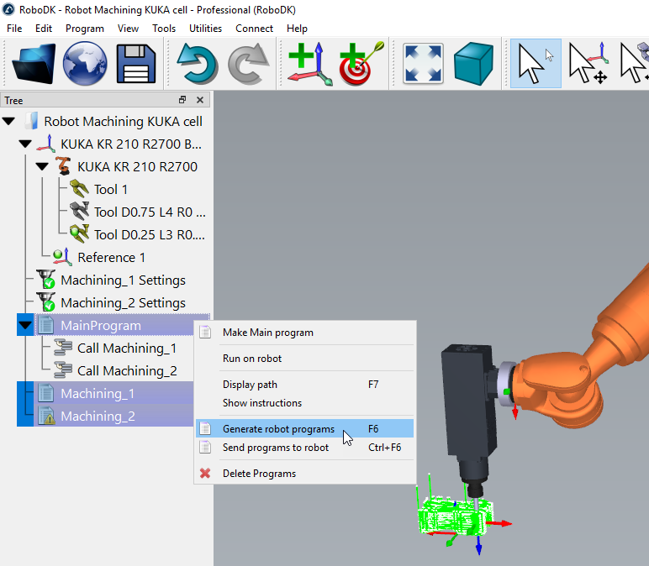Viewport: 649px width, 566px height.
Task: Select Machining_1 Settings in the tree
Action: point(123,280)
